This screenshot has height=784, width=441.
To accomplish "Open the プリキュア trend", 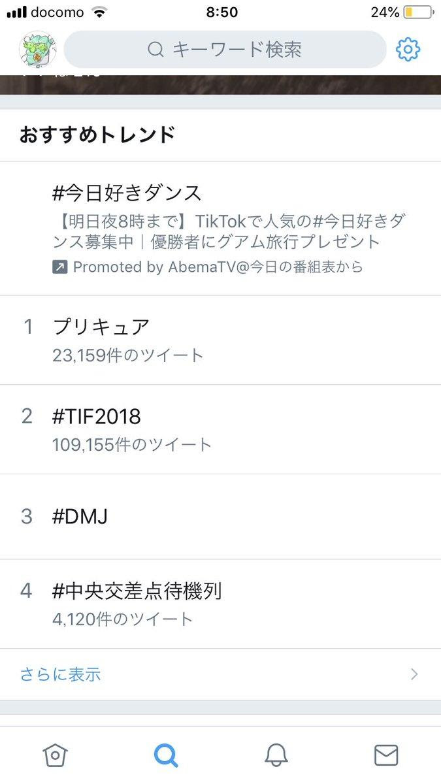I will pyautogui.click(x=220, y=340).
